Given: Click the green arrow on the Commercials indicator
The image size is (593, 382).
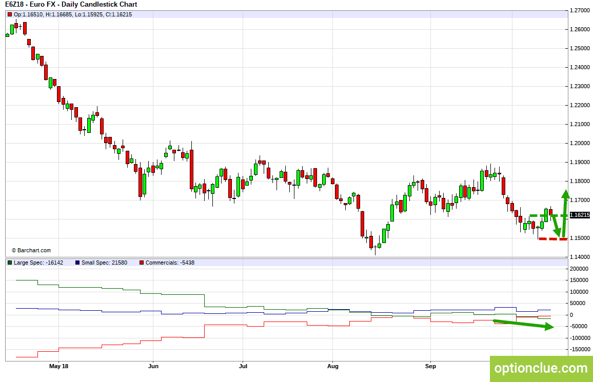Looking at the screenshot, I should pos(523,325).
